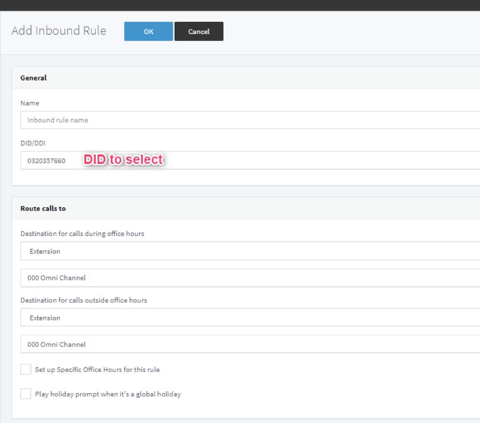This screenshot has height=423, width=480.
Task: Open the outside office hours destination type dropdown
Action: click(250, 318)
